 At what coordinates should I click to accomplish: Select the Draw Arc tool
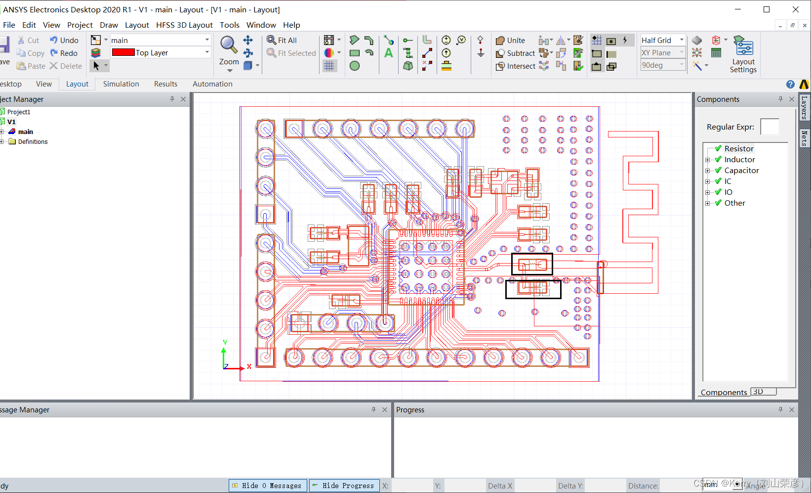[369, 53]
